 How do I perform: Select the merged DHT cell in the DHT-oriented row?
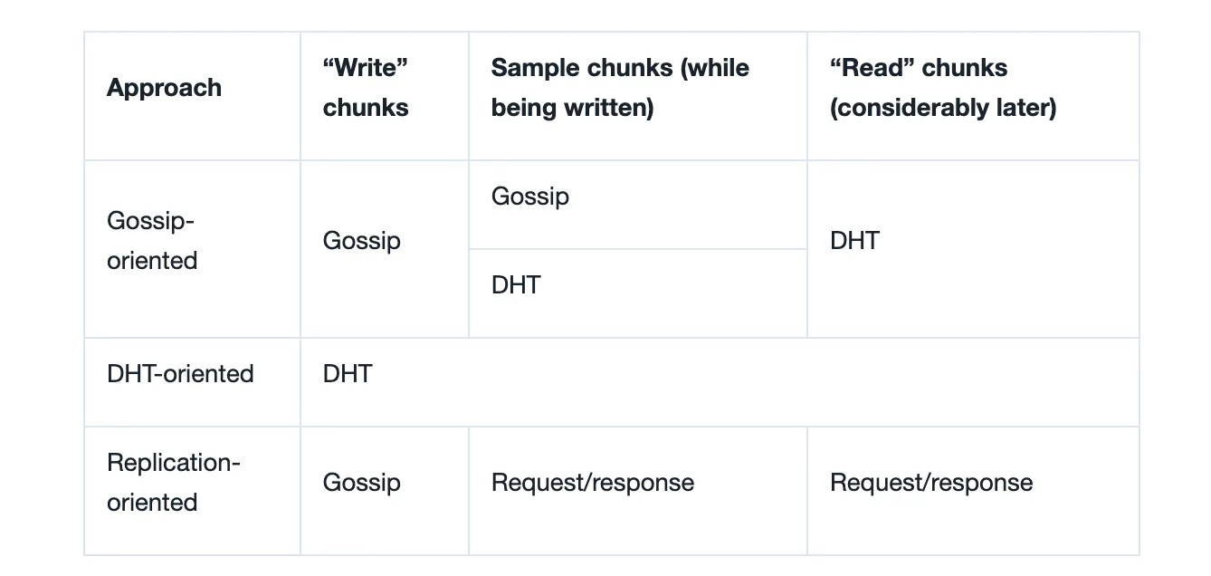coord(720,382)
